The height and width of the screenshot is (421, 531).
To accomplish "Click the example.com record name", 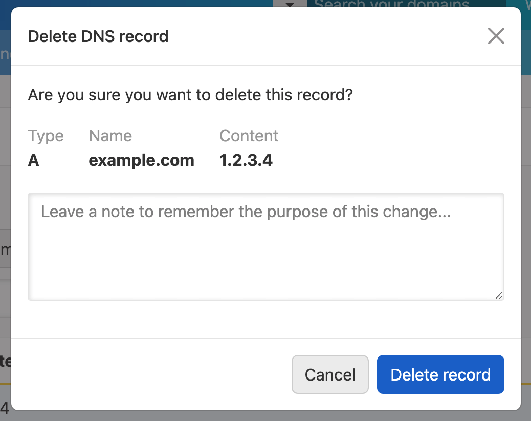I will point(141,160).
